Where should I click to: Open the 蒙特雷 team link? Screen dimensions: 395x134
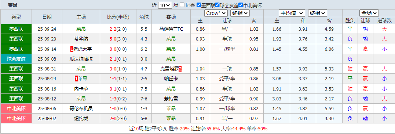(x=171, y=99)
